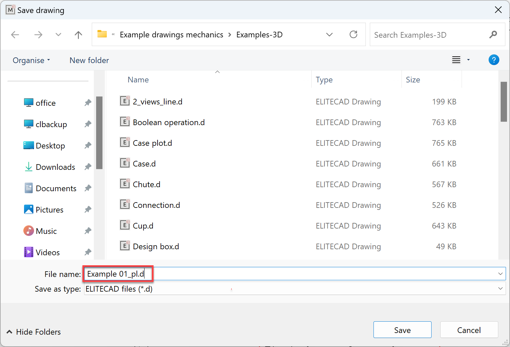Screen dimensions: 510x347
Task: Go up one folder level
Action: tap(78, 35)
